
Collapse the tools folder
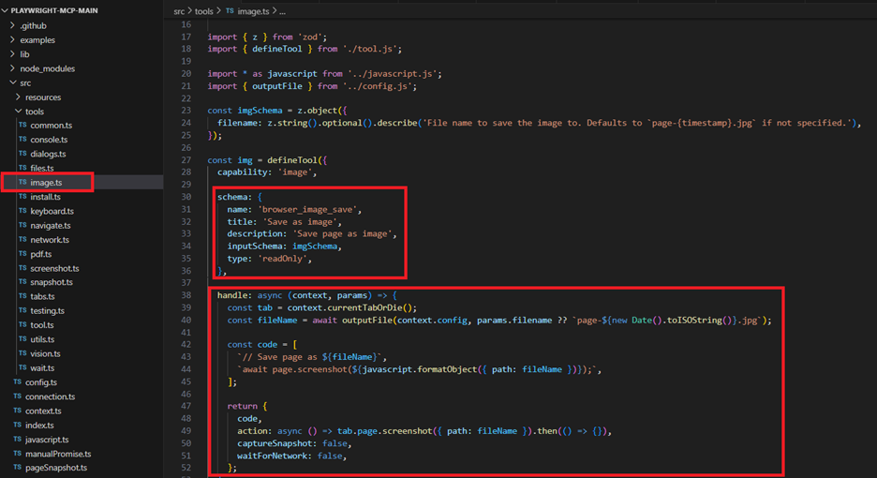(35, 112)
